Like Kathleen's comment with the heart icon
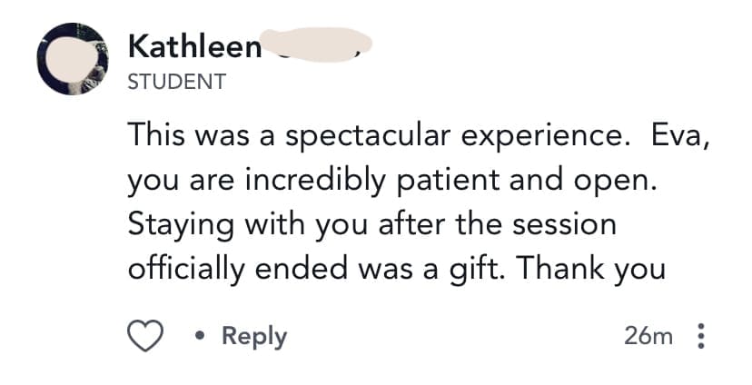The image size is (752, 385). pos(143,337)
